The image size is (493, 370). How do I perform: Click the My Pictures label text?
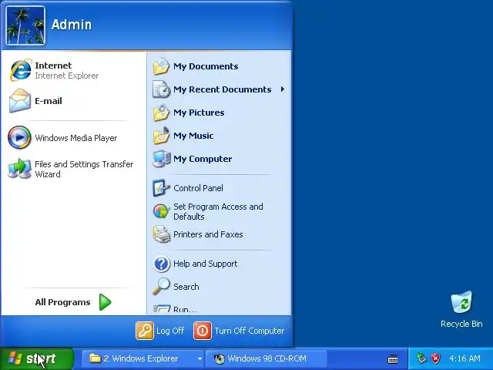coord(199,113)
